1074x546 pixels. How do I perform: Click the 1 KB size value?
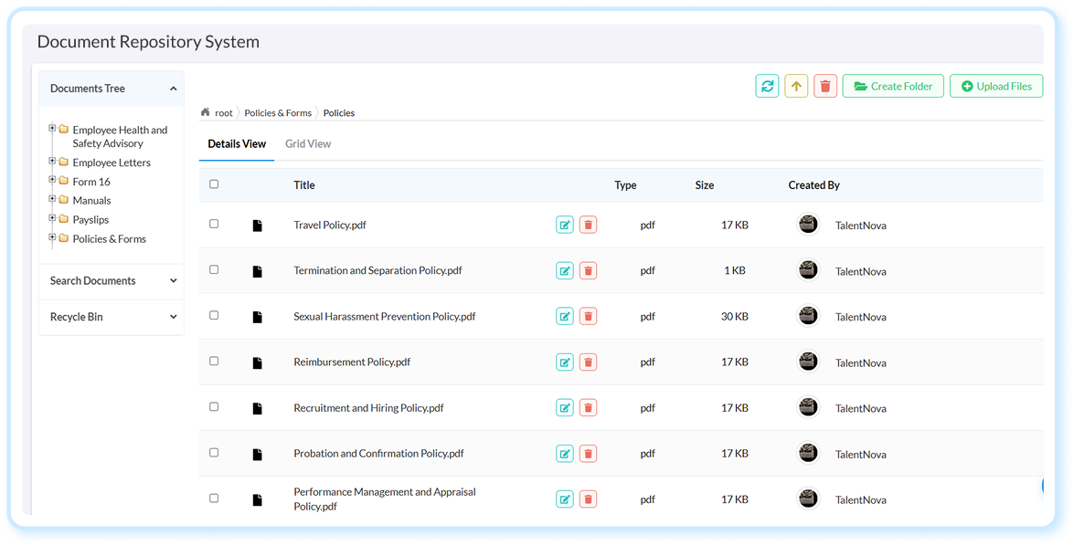[734, 270]
